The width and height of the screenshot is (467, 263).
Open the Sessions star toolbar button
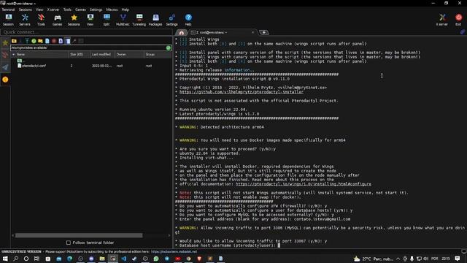point(74,20)
